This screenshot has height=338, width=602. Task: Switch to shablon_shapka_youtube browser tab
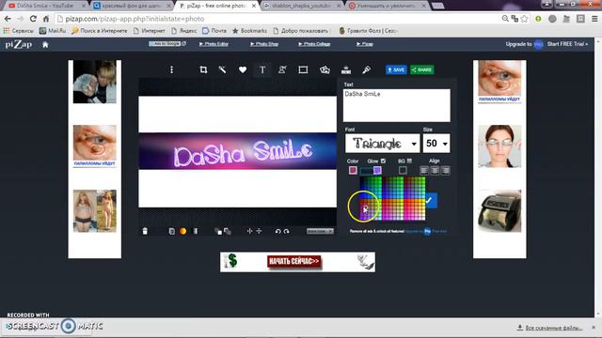coord(302,6)
